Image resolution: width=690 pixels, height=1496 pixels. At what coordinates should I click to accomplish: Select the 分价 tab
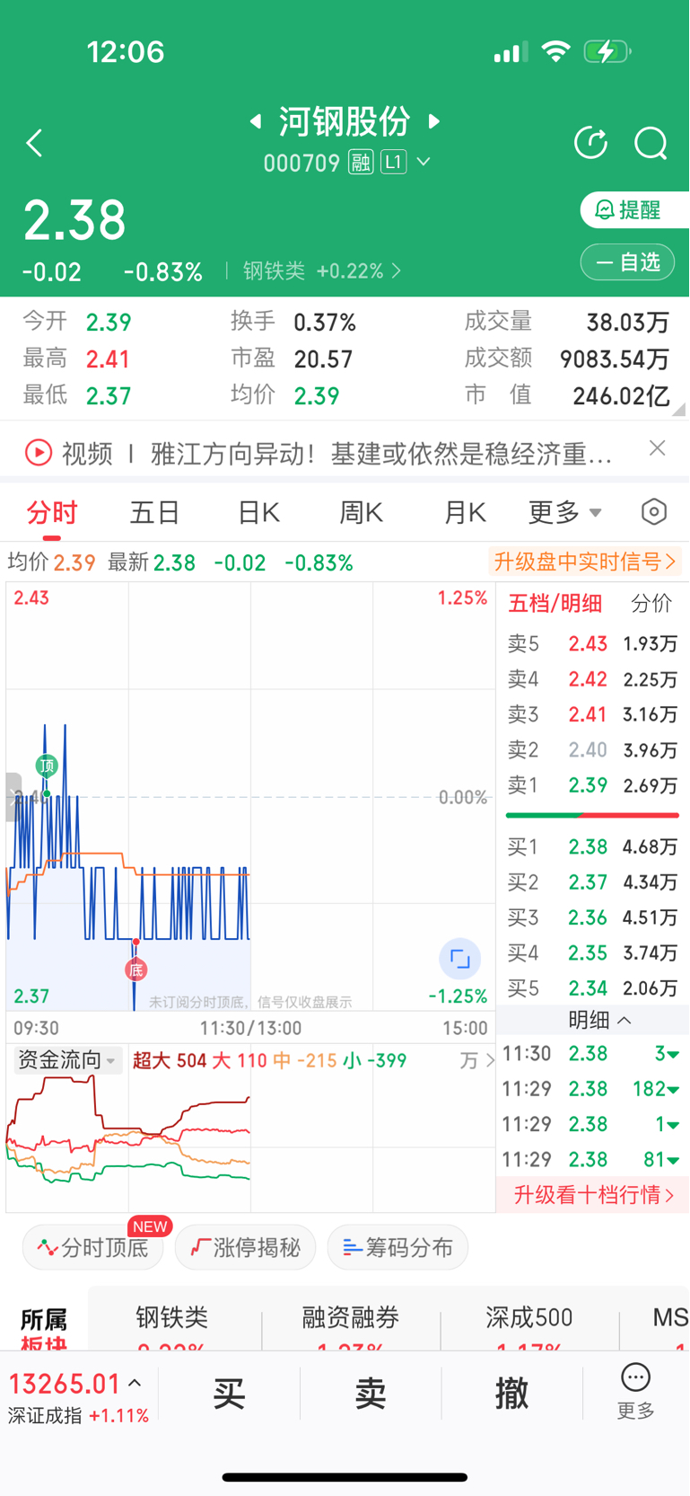651,604
